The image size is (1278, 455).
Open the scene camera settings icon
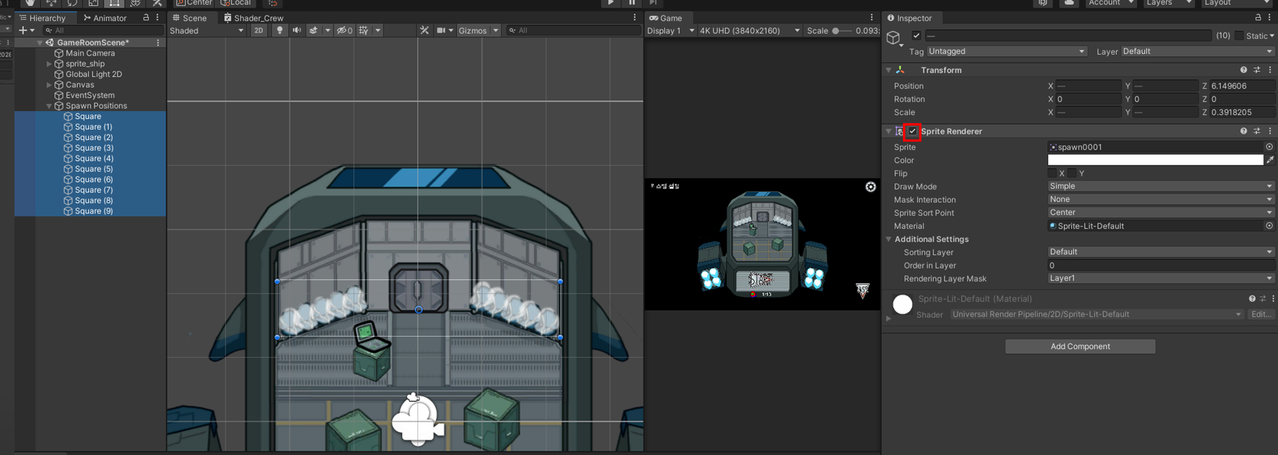441,31
